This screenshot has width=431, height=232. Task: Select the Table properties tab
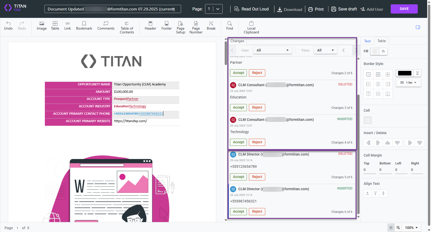click(x=382, y=41)
